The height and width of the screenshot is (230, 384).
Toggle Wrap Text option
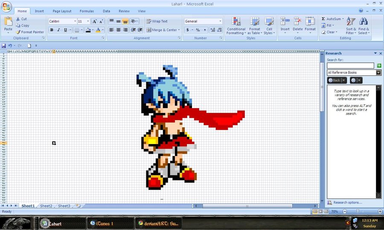148,21
